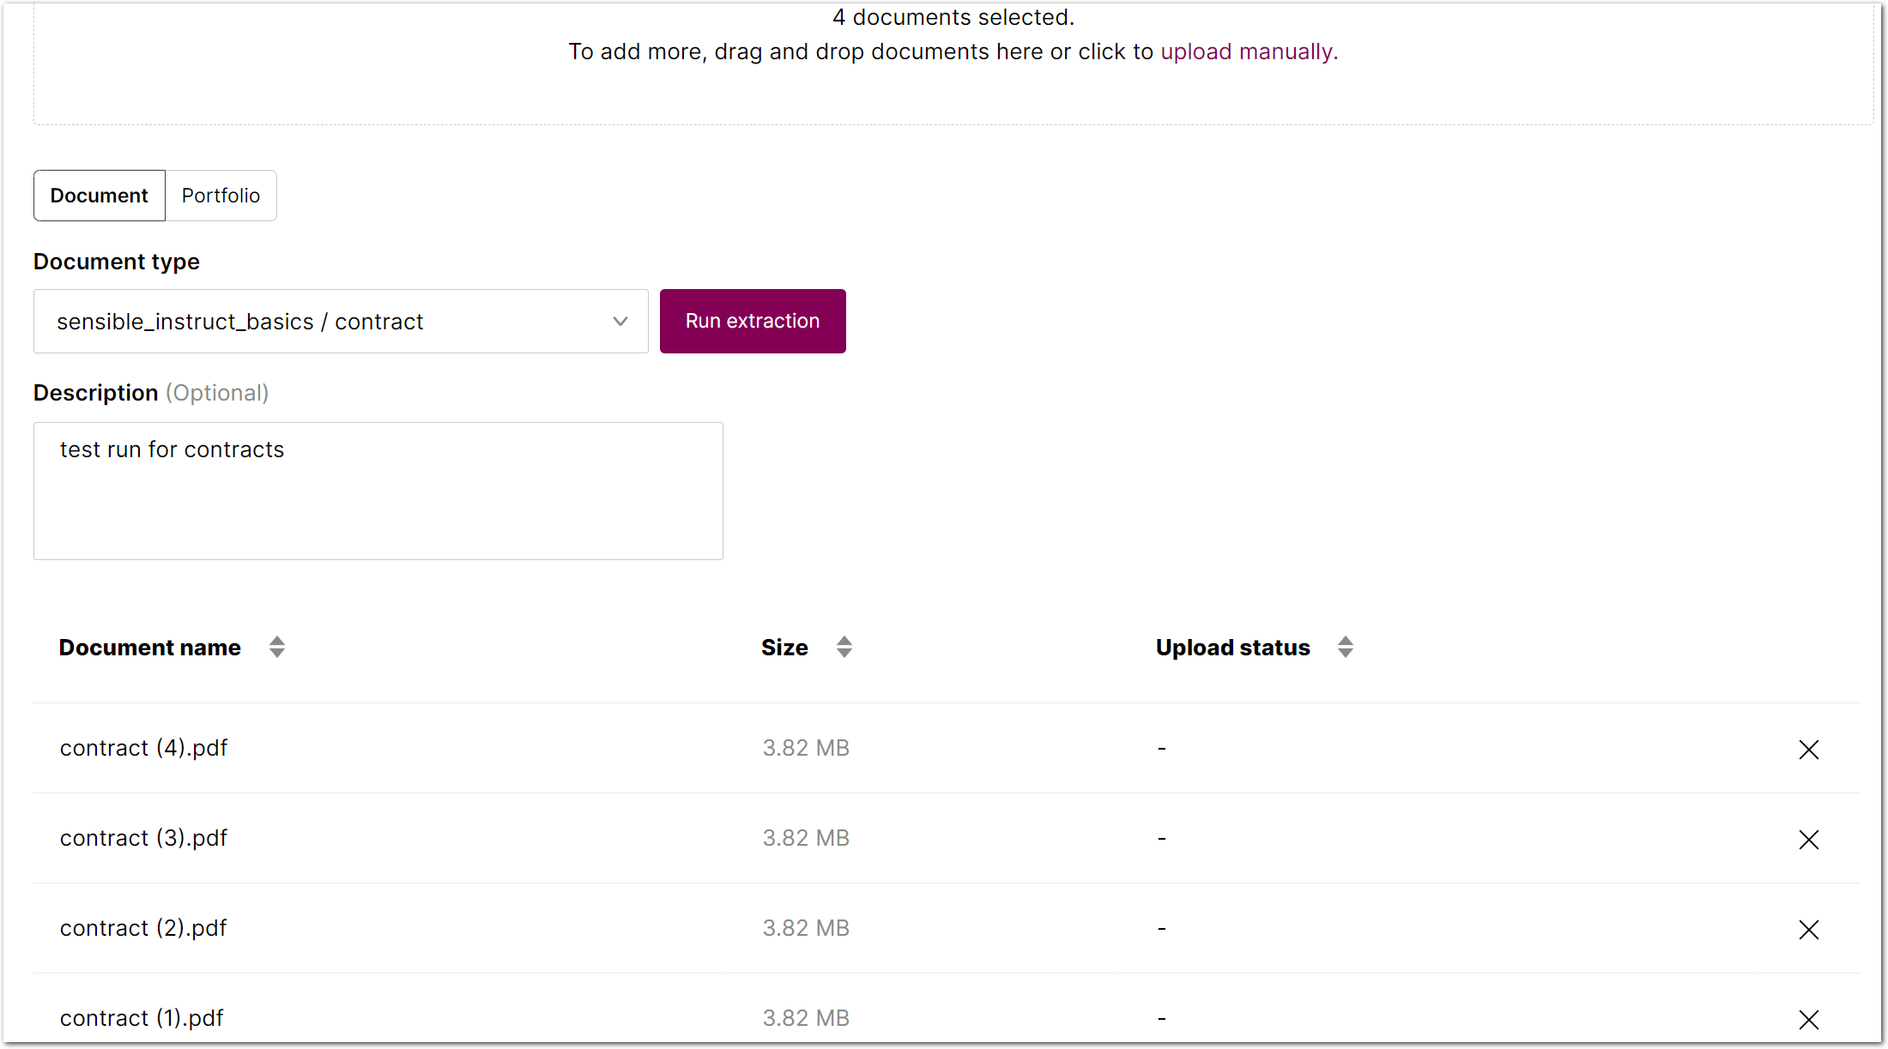The width and height of the screenshot is (1888, 1049).
Task: Select the contract (2).pdf row name
Action: pos(142,928)
